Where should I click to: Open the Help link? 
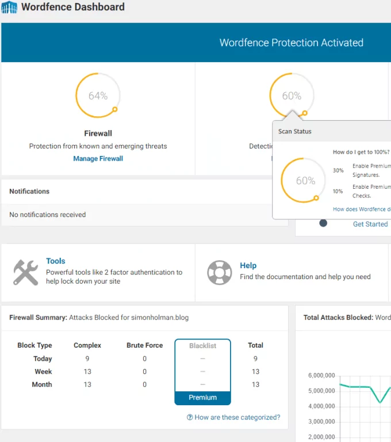click(x=248, y=265)
